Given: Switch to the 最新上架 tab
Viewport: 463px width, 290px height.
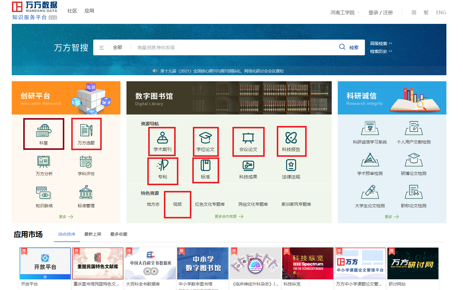Looking at the screenshot, I should pyautogui.click(x=93, y=234).
